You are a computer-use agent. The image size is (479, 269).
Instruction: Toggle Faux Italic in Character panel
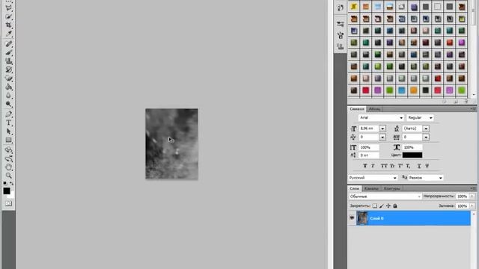click(x=373, y=166)
